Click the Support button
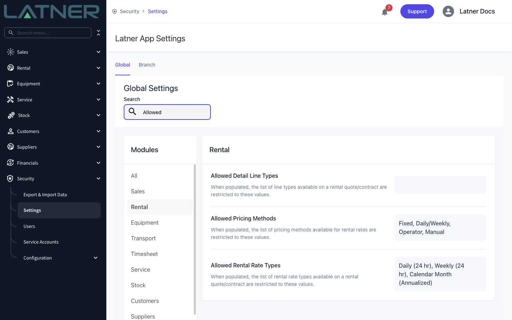The width and height of the screenshot is (512, 320). pos(417,11)
